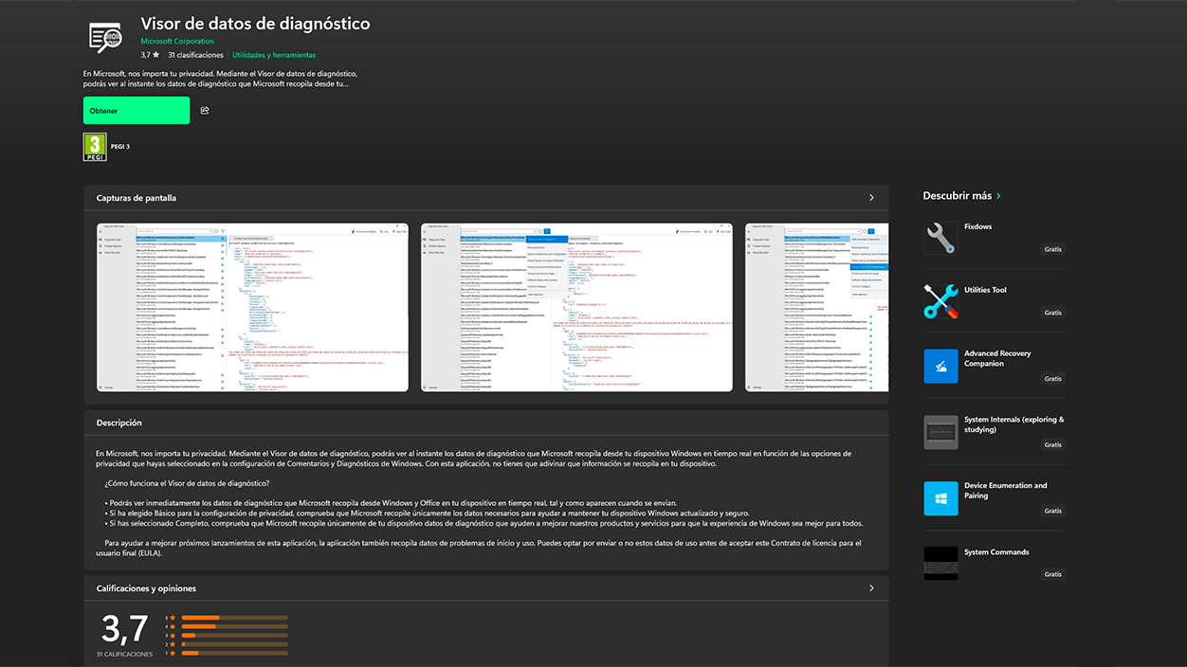Viewport: 1187px width, 667px height.
Task: Click the Utilities Tool crossed-tools icon
Action: pyautogui.click(x=940, y=301)
